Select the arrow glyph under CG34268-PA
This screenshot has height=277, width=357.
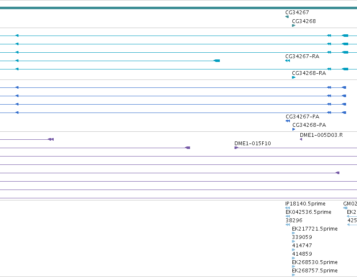point(294,129)
